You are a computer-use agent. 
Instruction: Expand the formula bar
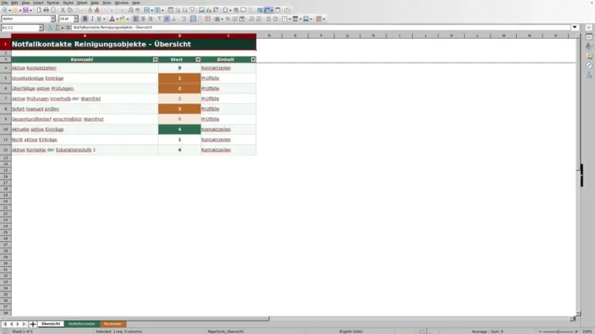(x=575, y=28)
